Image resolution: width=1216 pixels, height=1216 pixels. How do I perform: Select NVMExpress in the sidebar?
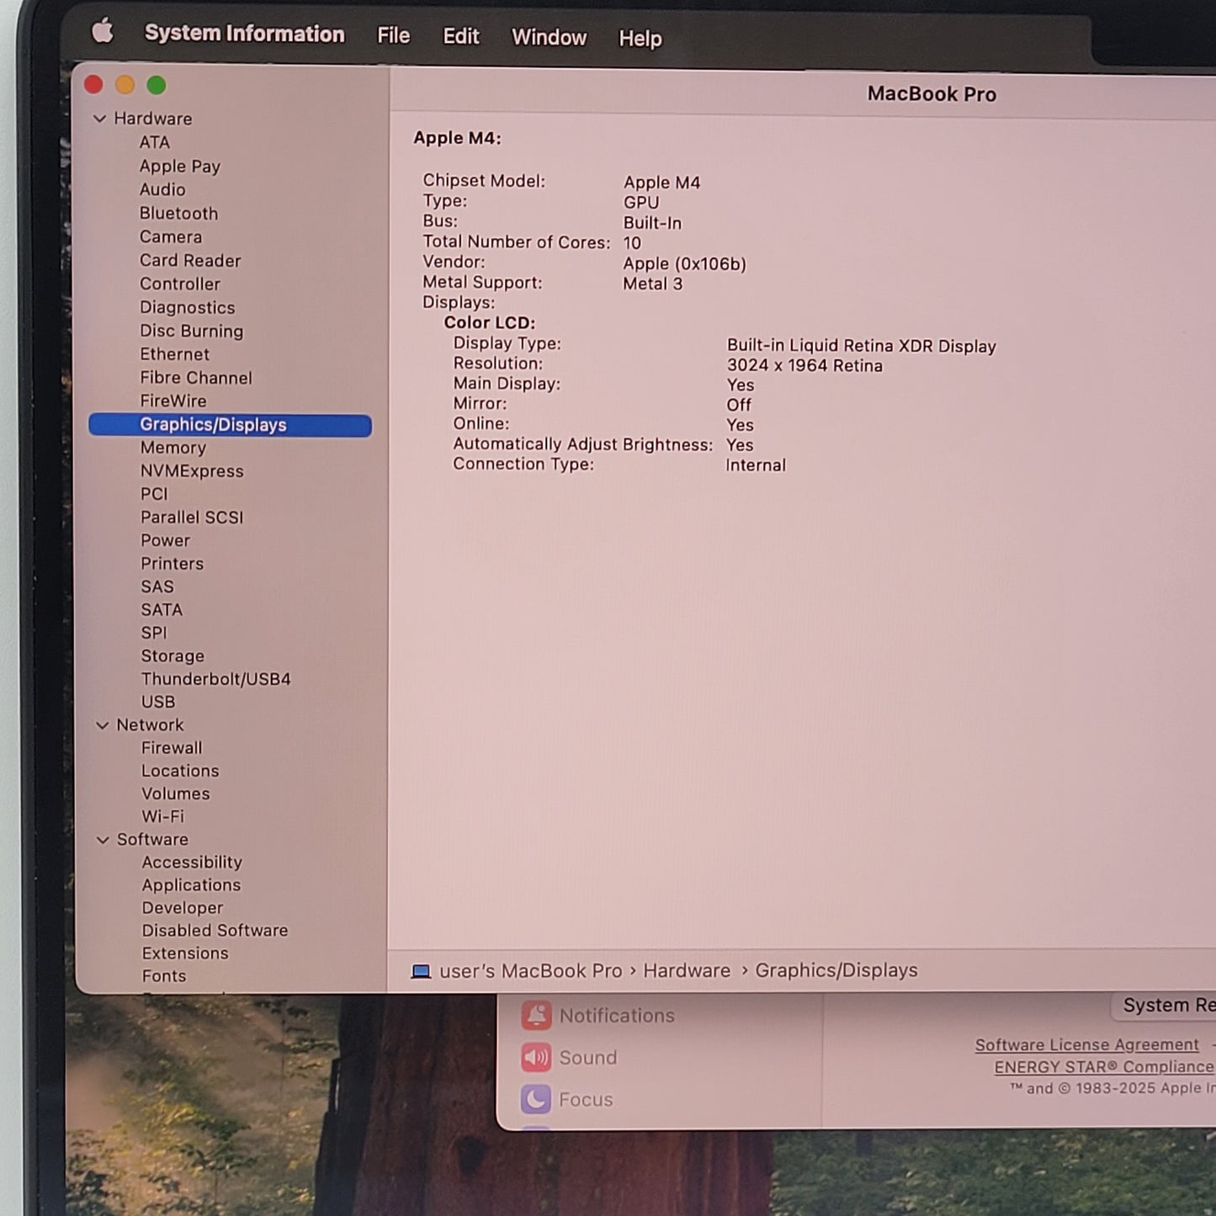[x=192, y=471]
